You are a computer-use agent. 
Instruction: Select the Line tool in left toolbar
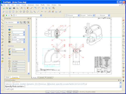[2, 20]
